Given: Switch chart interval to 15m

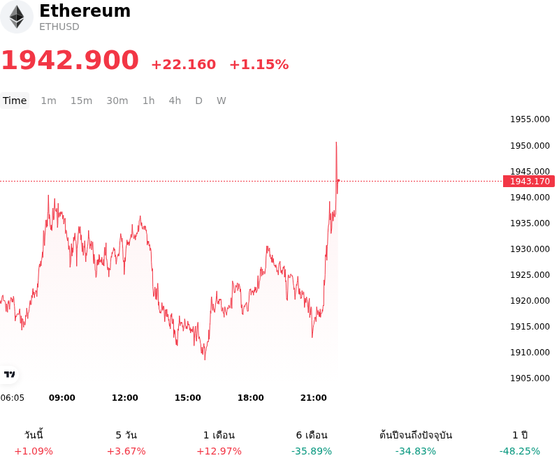Looking at the screenshot, I should (x=81, y=101).
